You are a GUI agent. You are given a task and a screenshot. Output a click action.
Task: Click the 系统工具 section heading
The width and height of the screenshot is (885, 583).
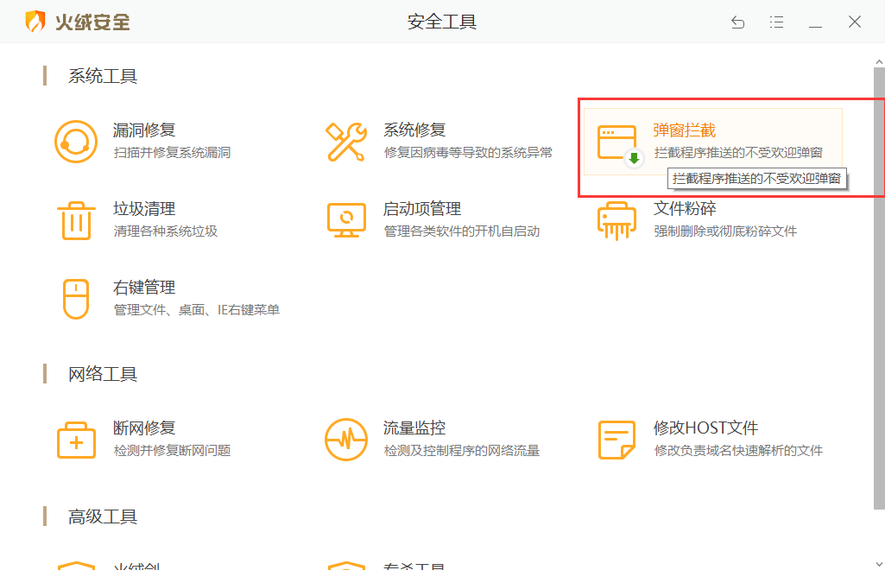coord(103,76)
